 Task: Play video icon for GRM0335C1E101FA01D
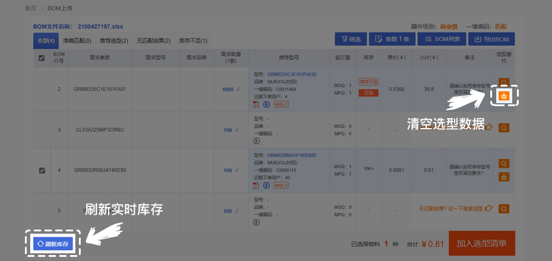tap(267, 104)
